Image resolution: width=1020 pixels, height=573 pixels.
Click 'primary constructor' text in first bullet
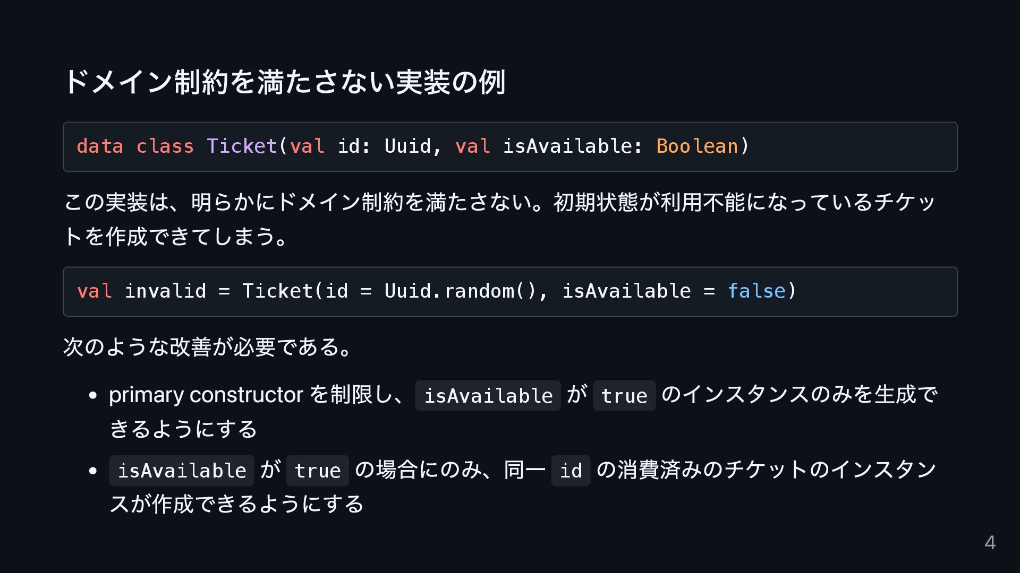pos(206,395)
